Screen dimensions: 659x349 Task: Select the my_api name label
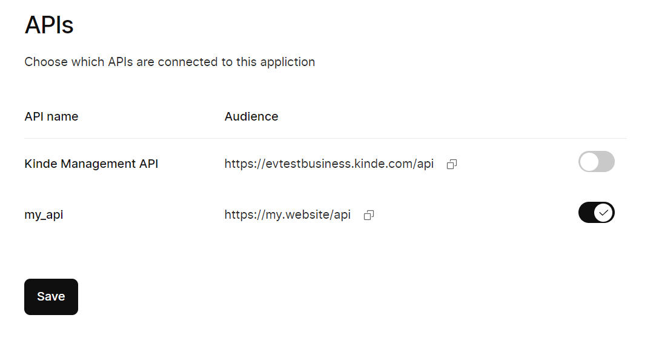(x=44, y=214)
